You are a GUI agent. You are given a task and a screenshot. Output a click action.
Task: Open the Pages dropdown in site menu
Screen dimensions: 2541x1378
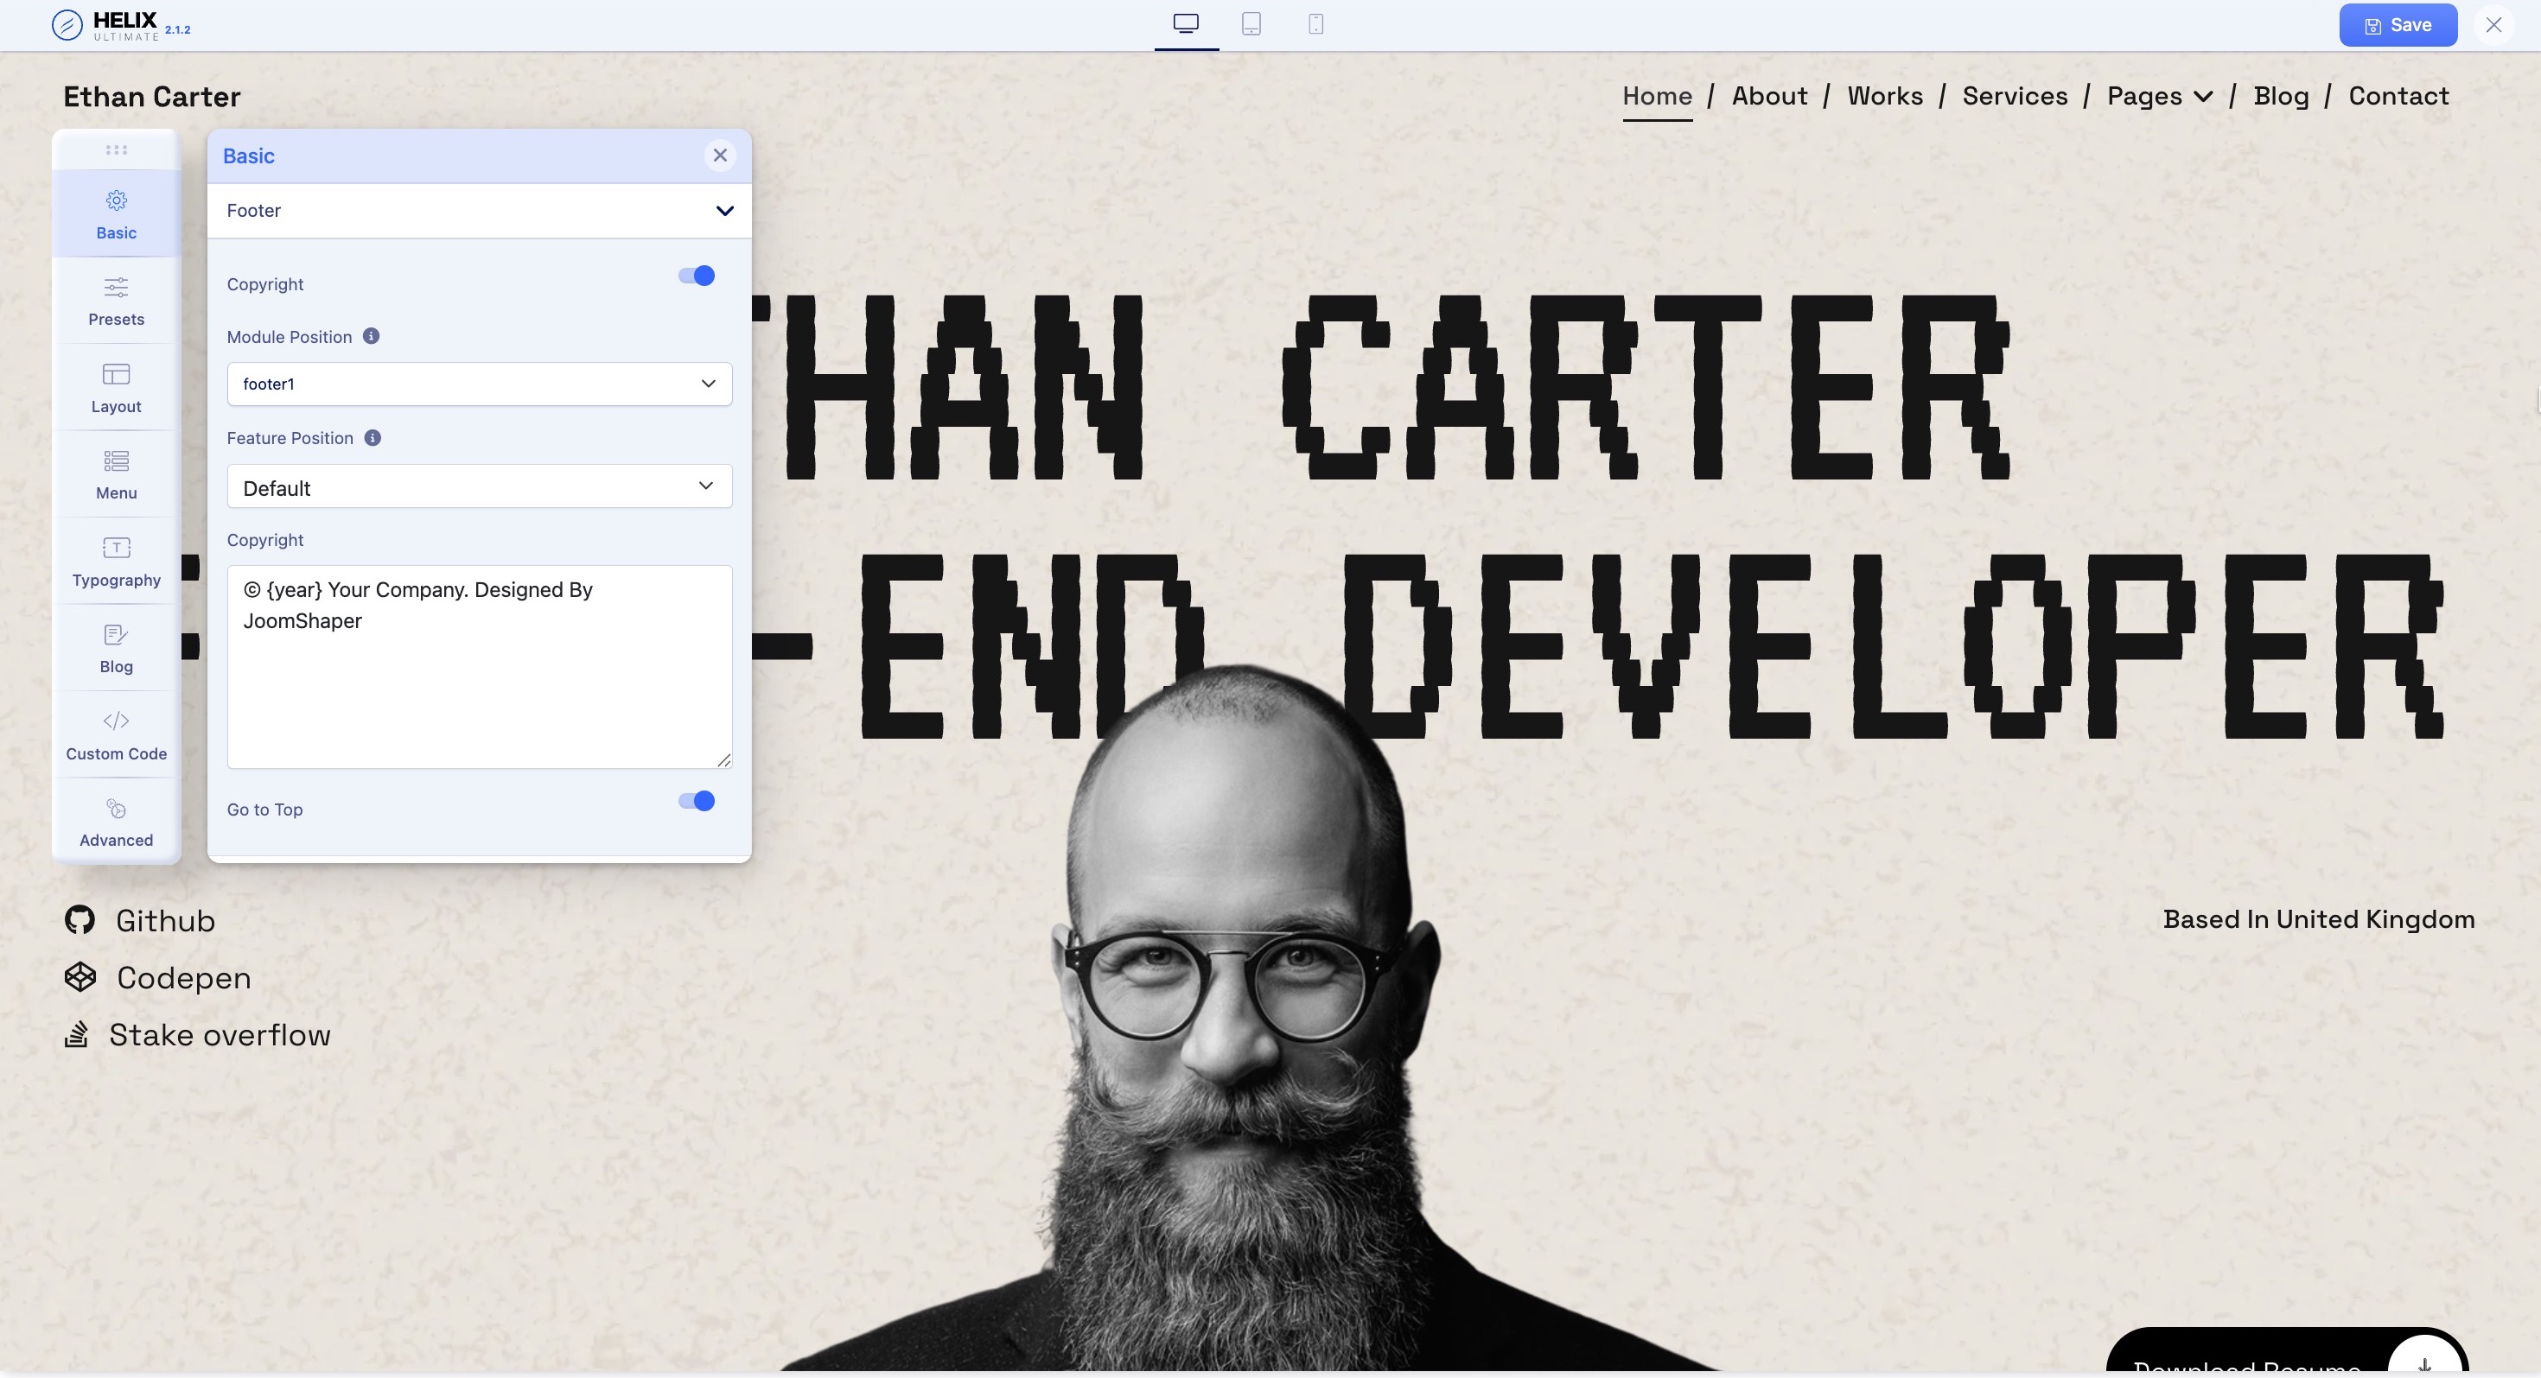[2158, 97]
